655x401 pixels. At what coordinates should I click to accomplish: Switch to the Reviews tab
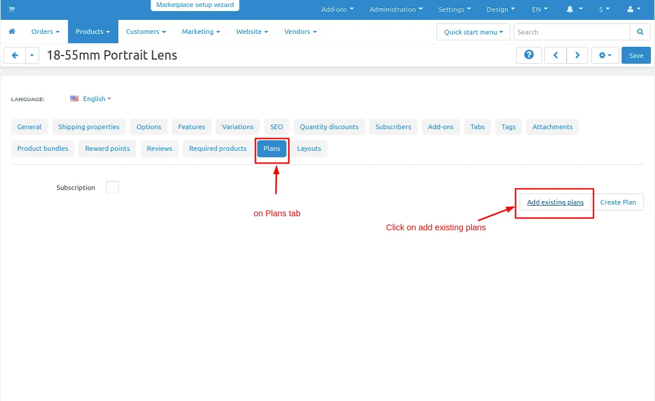pyautogui.click(x=159, y=148)
